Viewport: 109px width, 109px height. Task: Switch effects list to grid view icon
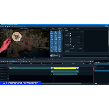pos(60,30)
